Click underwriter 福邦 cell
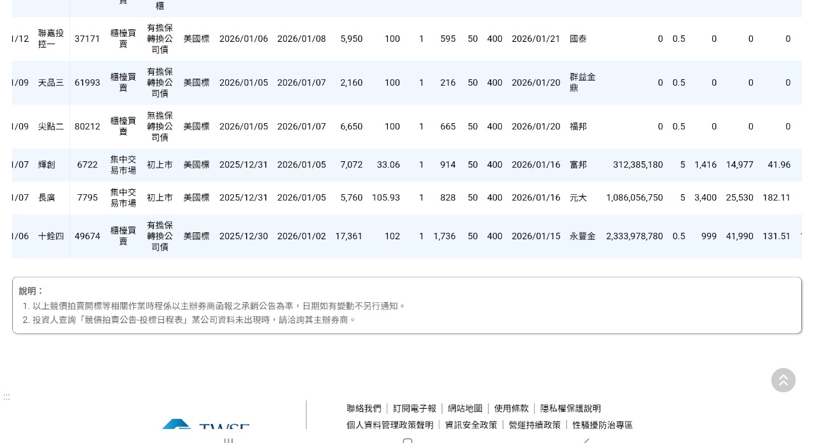The height and width of the screenshot is (443, 814). 578,126
